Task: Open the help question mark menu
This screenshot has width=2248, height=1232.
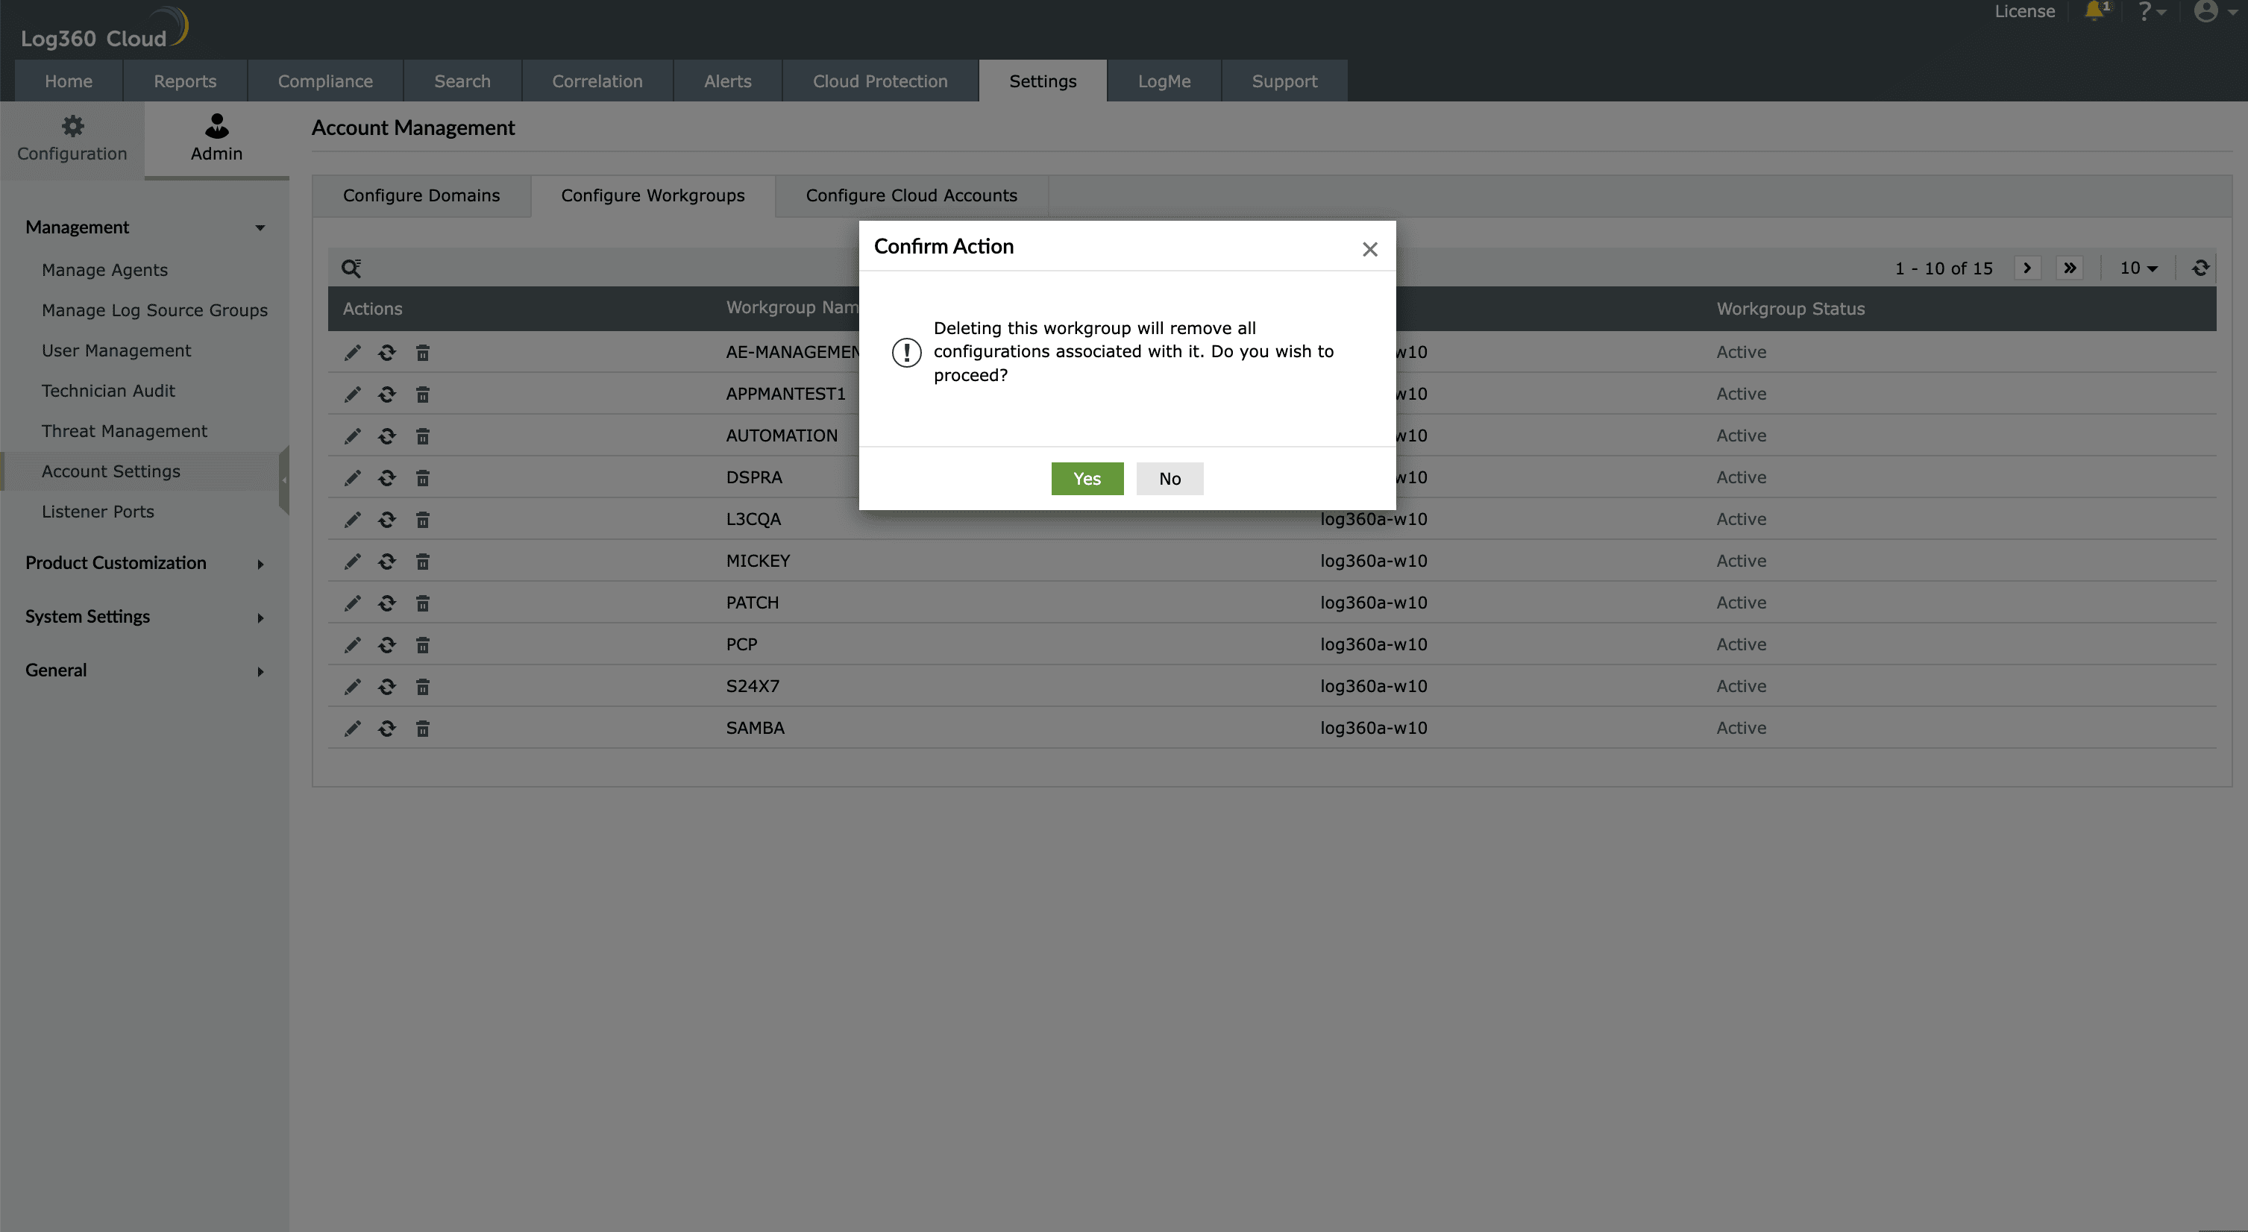Action: point(2150,11)
